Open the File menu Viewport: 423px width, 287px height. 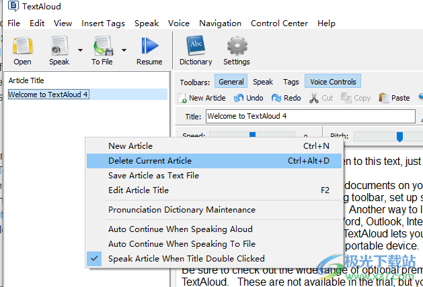click(13, 23)
